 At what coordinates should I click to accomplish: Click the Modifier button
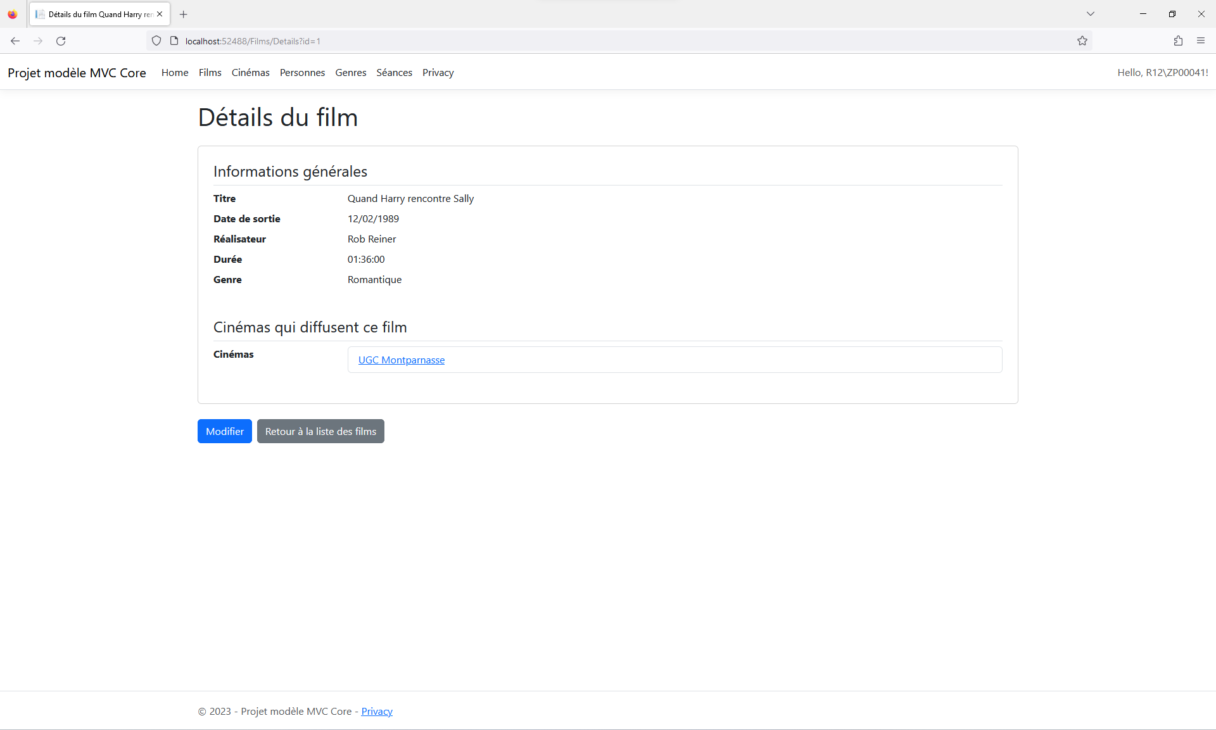(224, 431)
